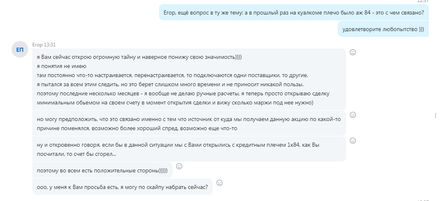The height and width of the screenshot is (201, 448).
Task: Open emoji reaction for 'положительные стороны' message
Action: [x=179, y=166]
